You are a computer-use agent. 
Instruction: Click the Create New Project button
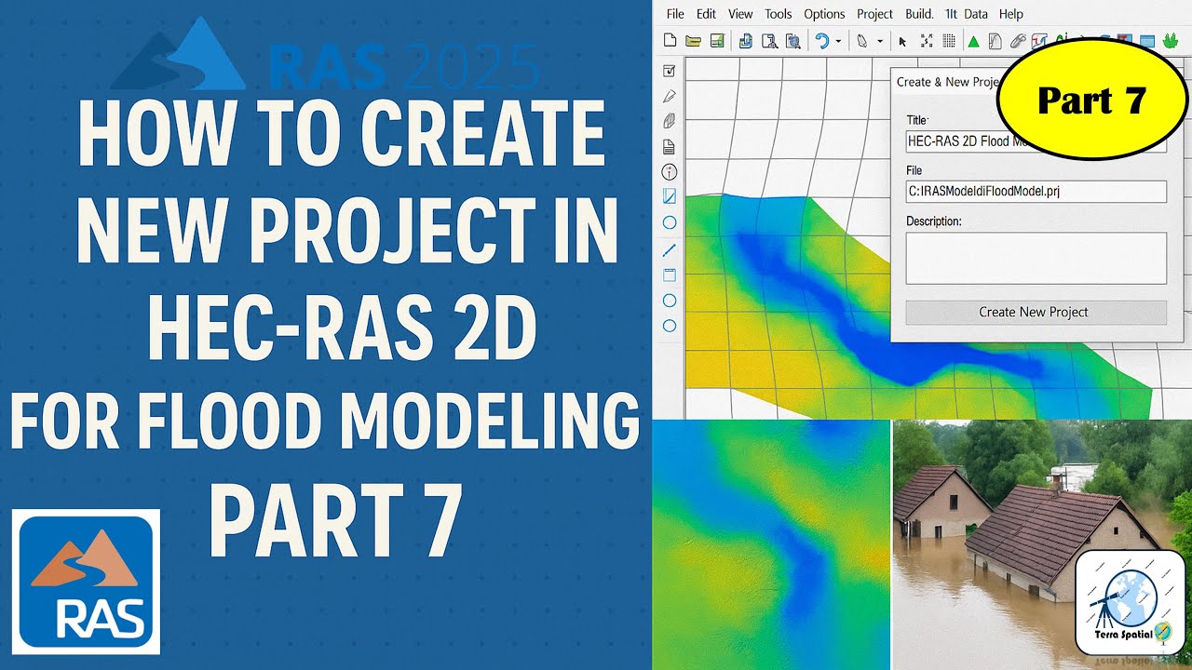tap(1036, 312)
